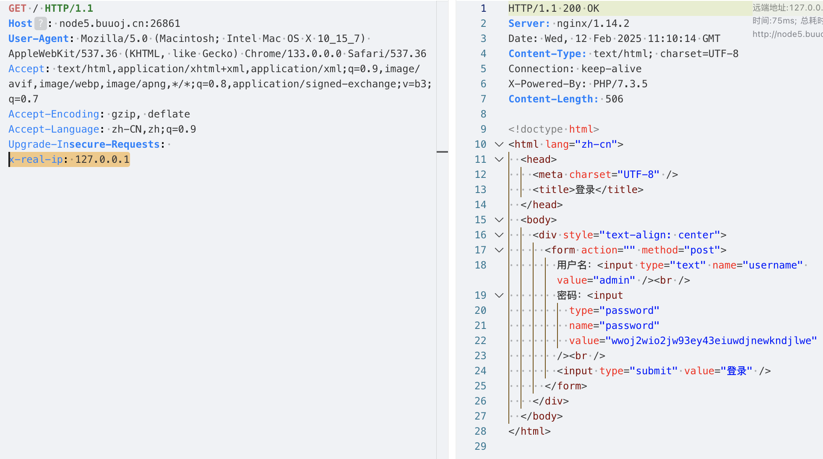Click the Host value node5.buuoj.cn:26861

pos(120,23)
